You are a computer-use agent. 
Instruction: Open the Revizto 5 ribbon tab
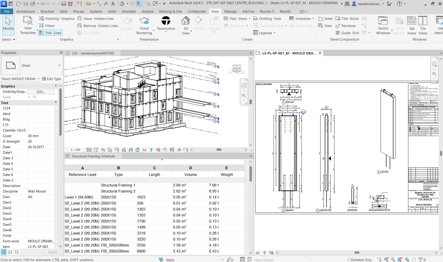click(x=267, y=11)
